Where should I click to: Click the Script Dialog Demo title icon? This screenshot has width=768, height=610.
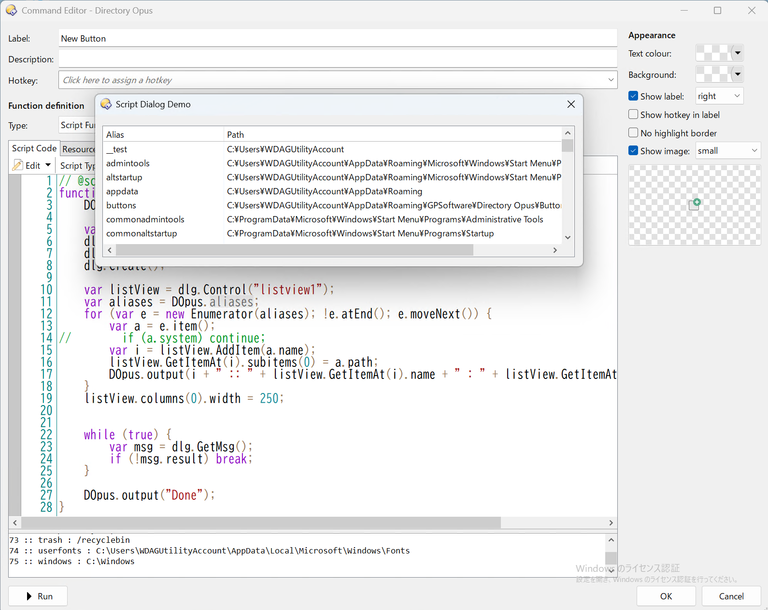point(106,104)
